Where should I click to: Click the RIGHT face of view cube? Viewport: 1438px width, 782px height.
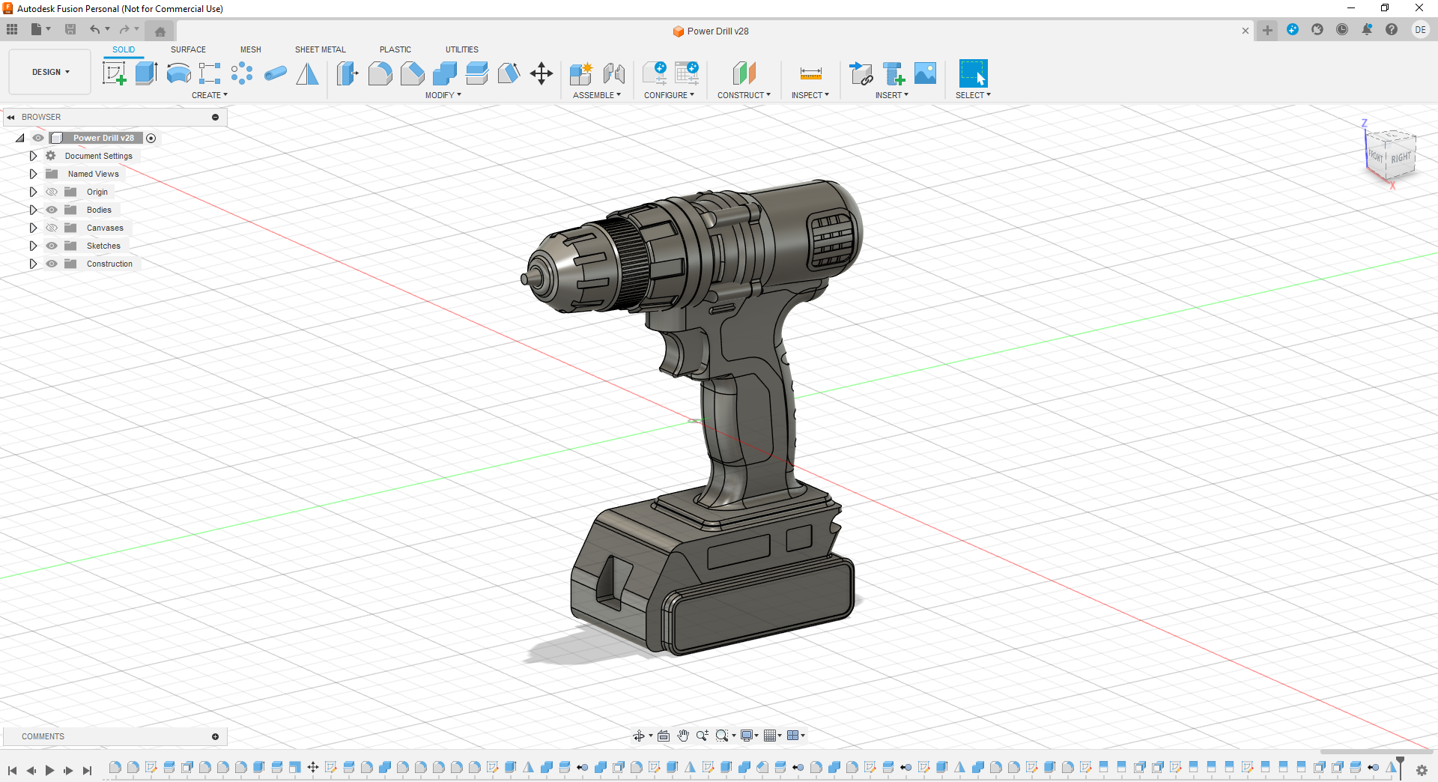pyautogui.click(x=1400, y=158)
